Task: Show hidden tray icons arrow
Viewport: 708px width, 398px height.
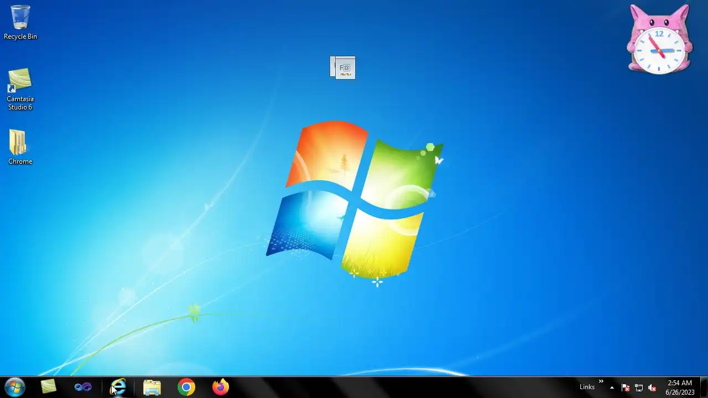Action: click(612, 387)
